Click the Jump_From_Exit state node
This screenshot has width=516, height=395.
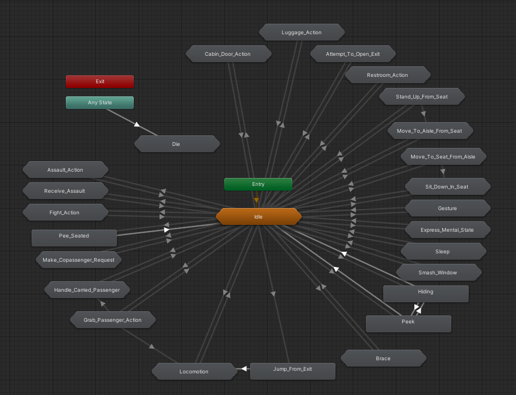[292, 369]
